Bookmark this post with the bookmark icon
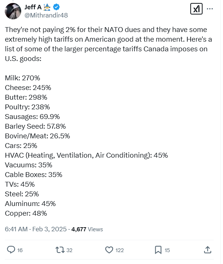This screenshot has width=223, height=264. coord(158,250)
